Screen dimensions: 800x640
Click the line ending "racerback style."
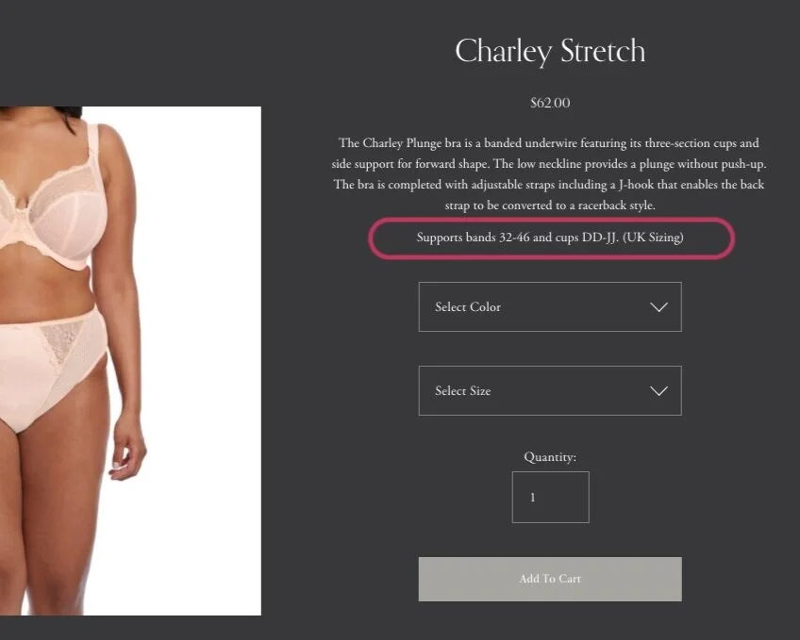[x=550, y=205]
